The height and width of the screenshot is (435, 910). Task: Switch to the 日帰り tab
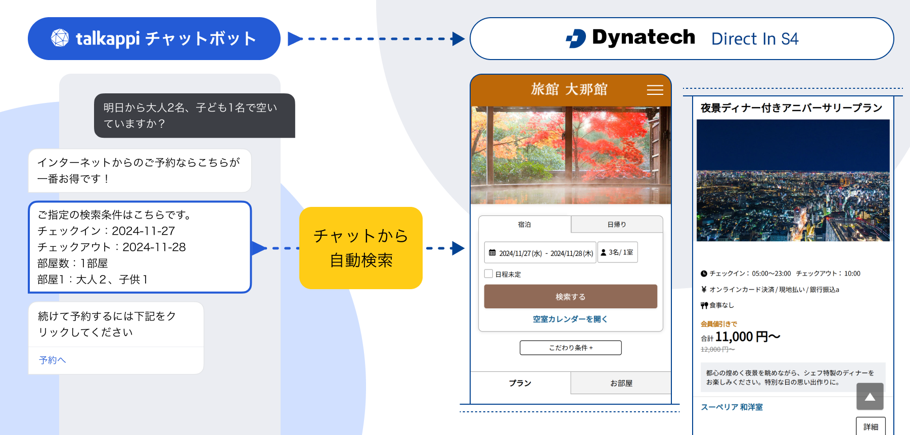617,225
